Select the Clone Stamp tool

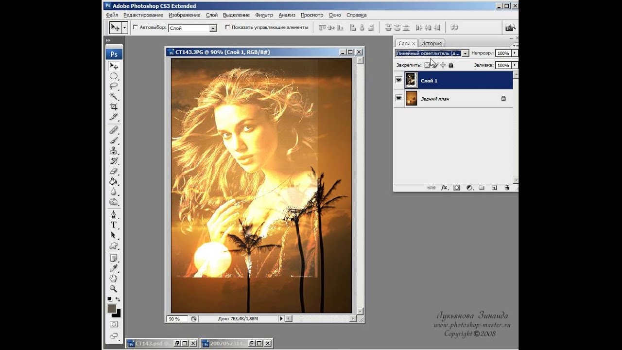click(x=114, y=150)
